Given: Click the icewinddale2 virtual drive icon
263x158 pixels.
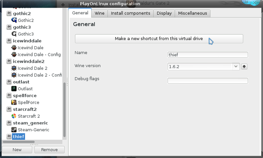Looking at the screenshot, I should point(9,61).
